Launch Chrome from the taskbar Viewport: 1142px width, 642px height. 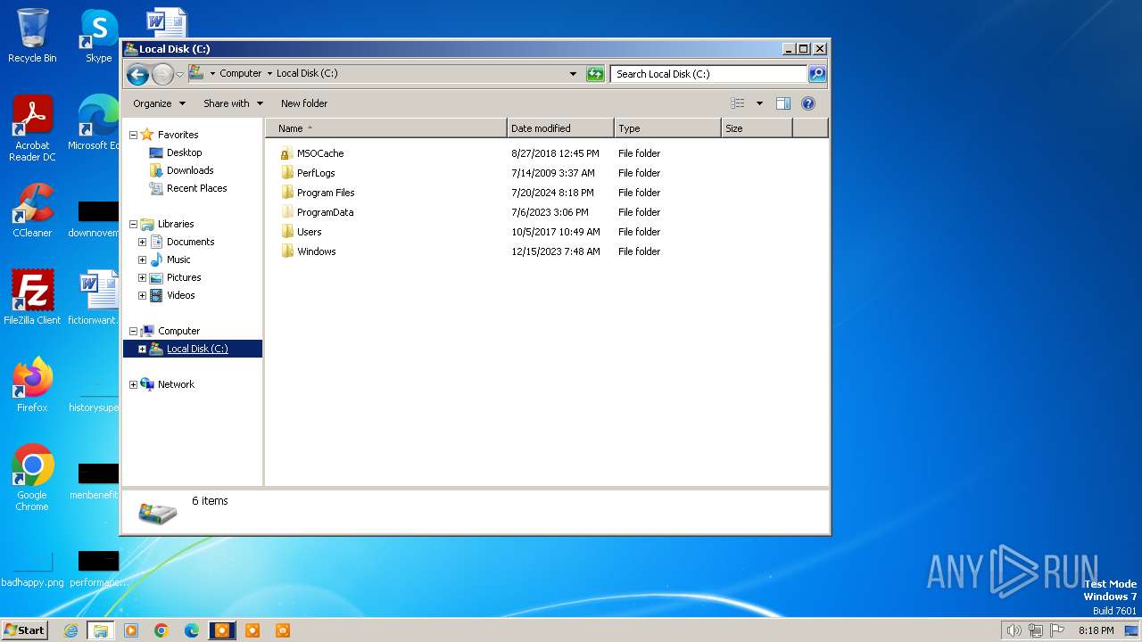coord(161,630)
